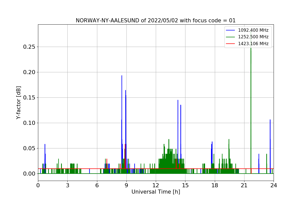
Task: Click the x-axis tick label 3
Action: click(x=67, y=185)
